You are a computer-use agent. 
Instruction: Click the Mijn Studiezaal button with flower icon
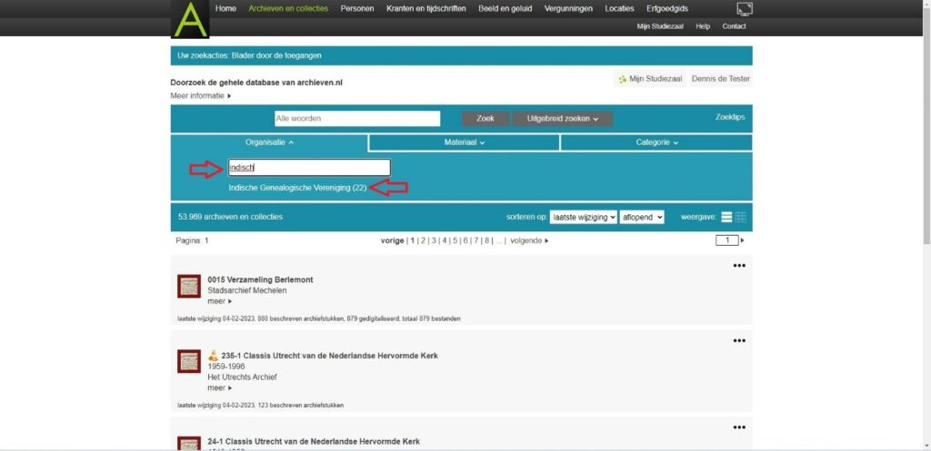(x=650, y=79)
